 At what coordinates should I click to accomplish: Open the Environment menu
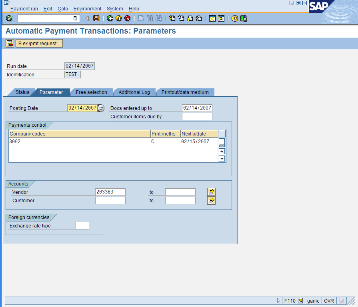click(87, 8)
